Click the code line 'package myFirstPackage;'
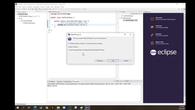Screen dimensions: 195x110 pos(61,14)
